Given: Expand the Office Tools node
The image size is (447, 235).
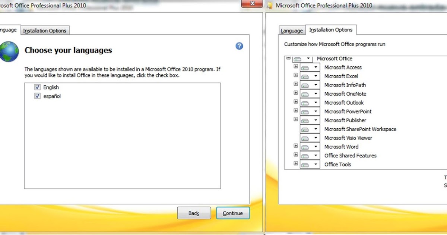Looking at the screenshot, I should (x=296, y=163).
